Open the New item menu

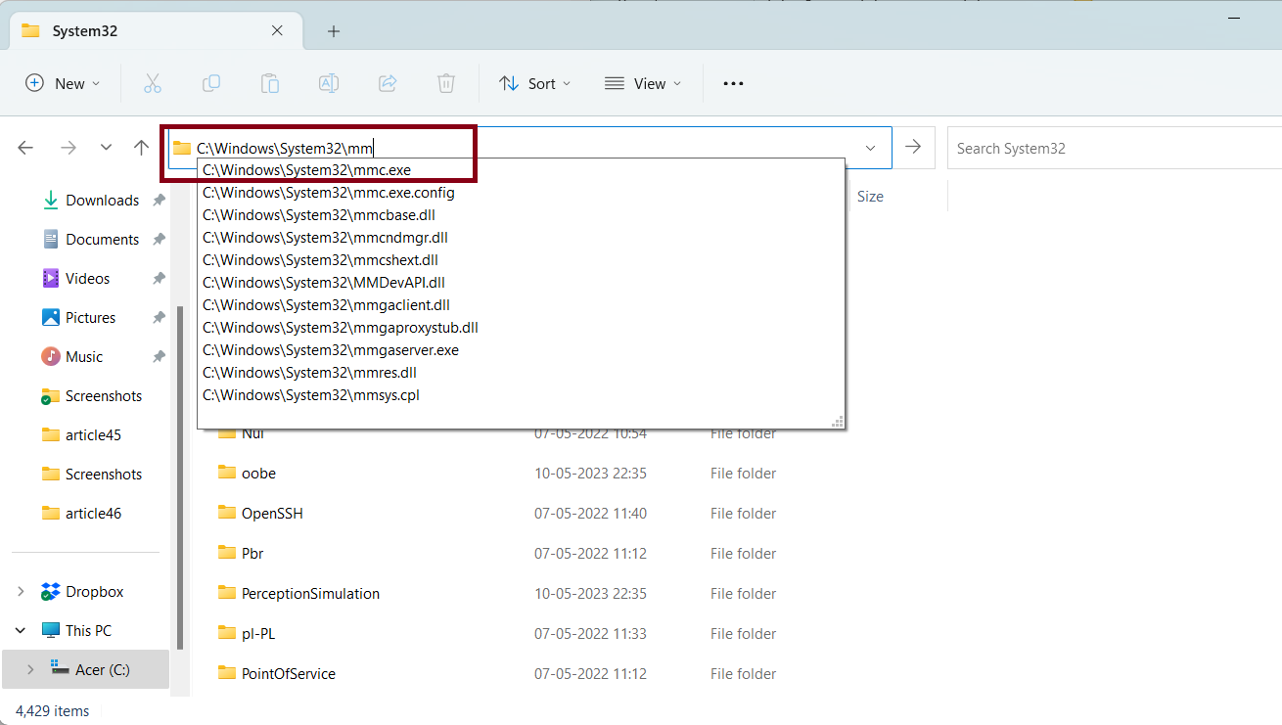63,83
